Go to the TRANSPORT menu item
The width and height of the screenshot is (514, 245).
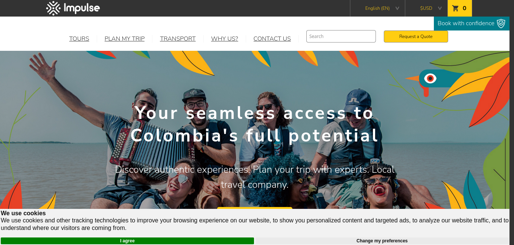pyautogui.click(x=178, y=38)
